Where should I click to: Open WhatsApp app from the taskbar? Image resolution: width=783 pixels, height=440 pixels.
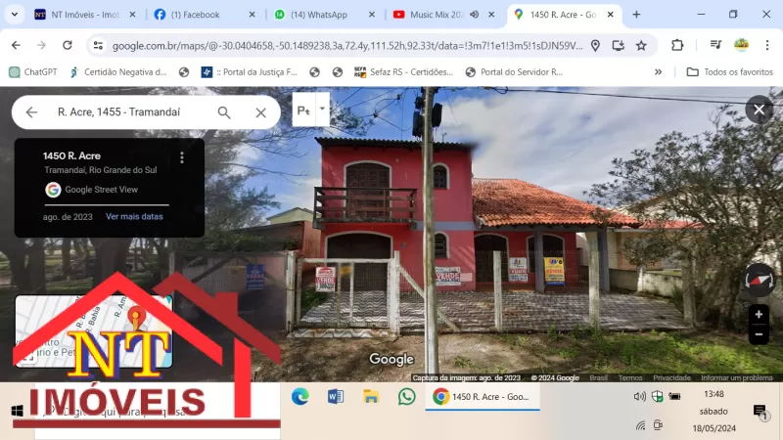(x=406, y=397)
